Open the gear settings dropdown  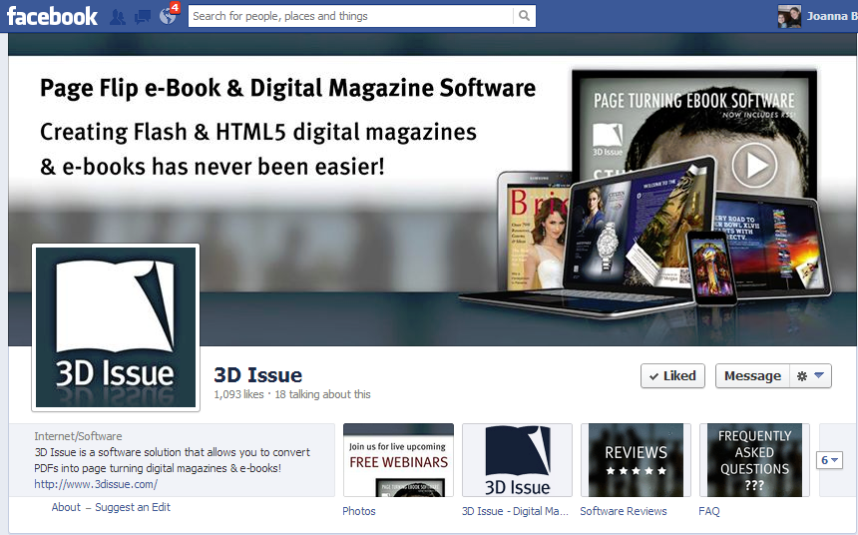[810, 375]
